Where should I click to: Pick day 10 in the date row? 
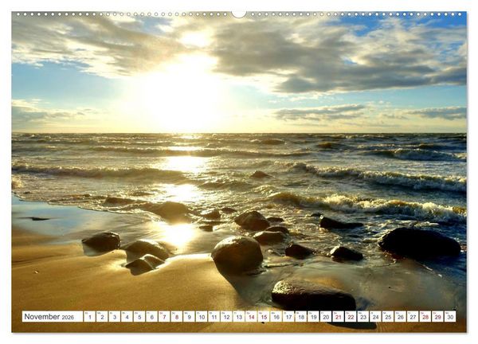point(202,317)
